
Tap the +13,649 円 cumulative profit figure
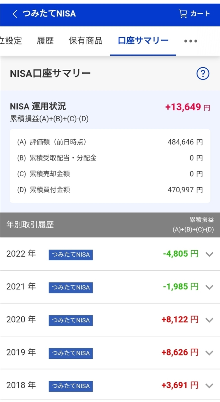pos(188,107)
